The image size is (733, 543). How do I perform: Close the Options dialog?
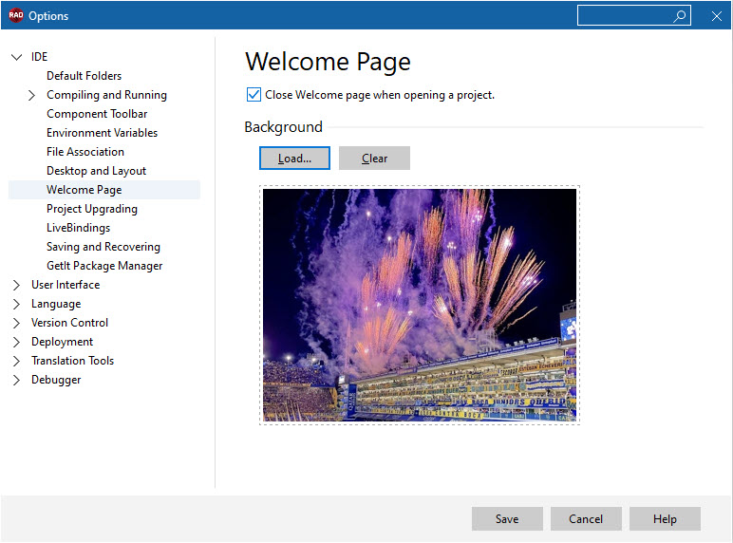pos(716,16)
